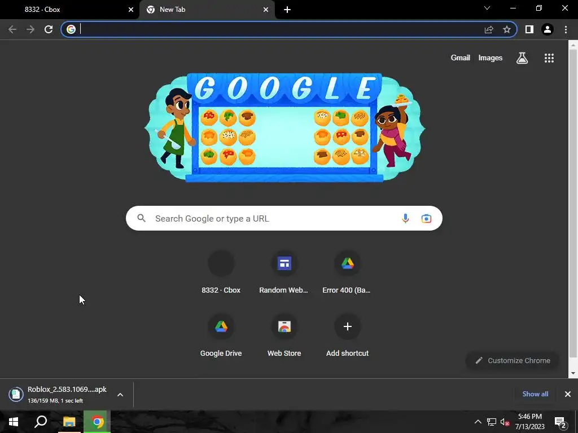Open Windows Start menu
578x433 pixels.
pos(14,422)
